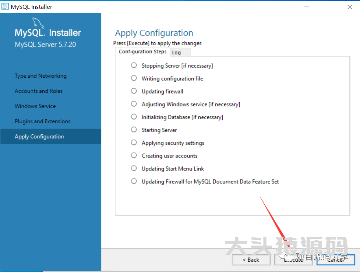Switch to the Log tab
The image size is (360, 272).
[180, 53]
